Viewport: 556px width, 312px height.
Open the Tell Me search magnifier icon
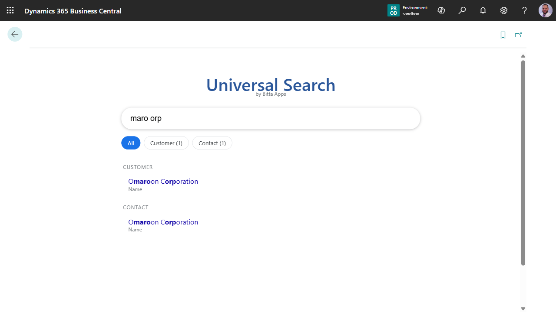[462, 10]
